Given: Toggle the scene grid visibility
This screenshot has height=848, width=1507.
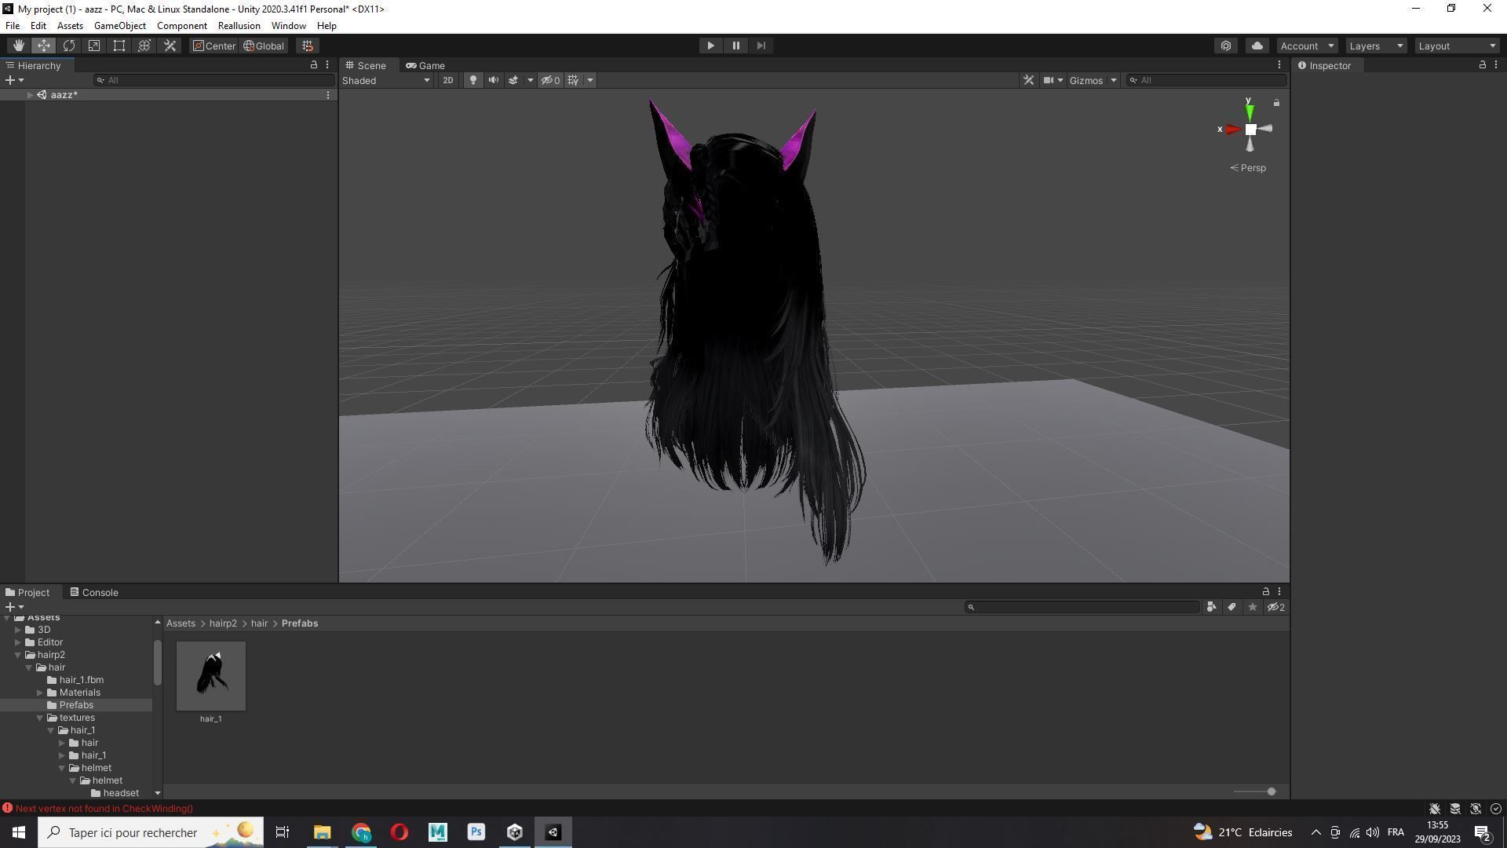Looking at the screenshot, I should 573,80.
